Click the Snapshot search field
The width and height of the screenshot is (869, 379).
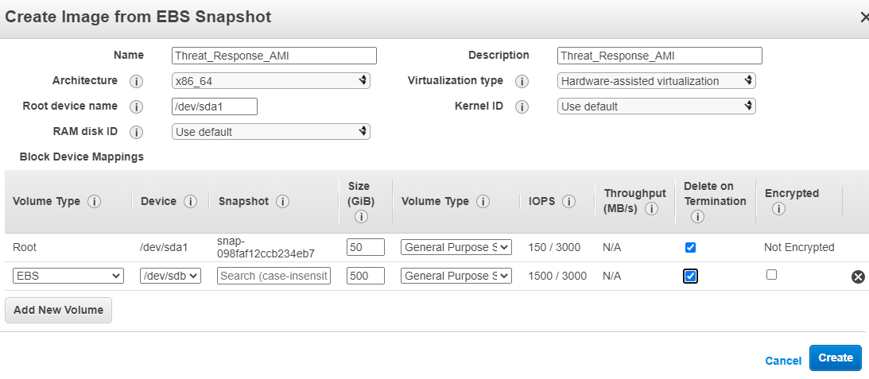click(x=274, y=276)
